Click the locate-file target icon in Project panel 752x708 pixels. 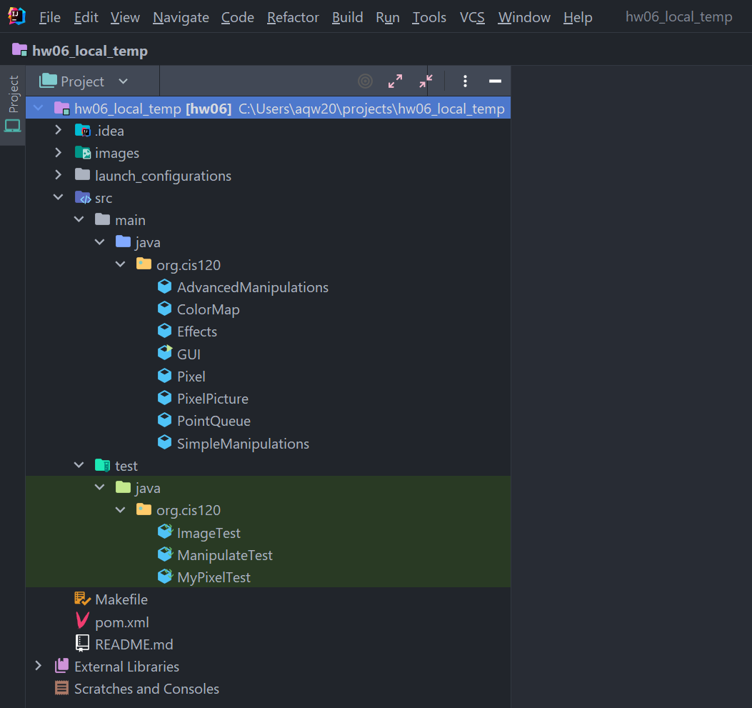(x=365, y=81)
